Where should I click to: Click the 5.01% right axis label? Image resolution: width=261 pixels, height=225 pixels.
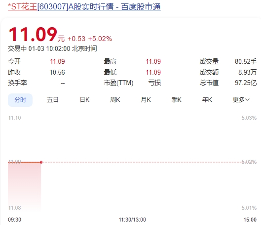tap(249, 208)
